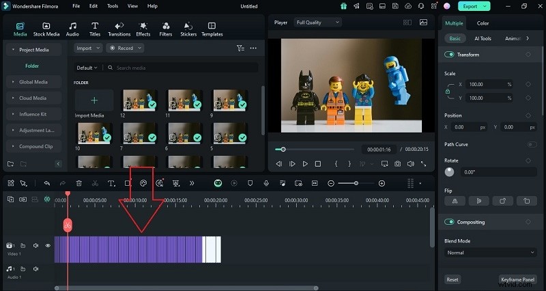The width and height of the screenshot is (546, 291).
Task: Open the Stock Media tab
Action: (x=46, y=29)
